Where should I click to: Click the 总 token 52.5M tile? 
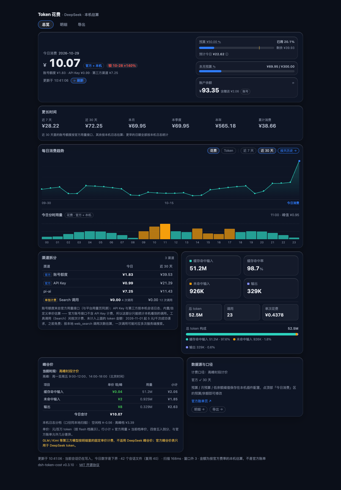coord(204,312)
